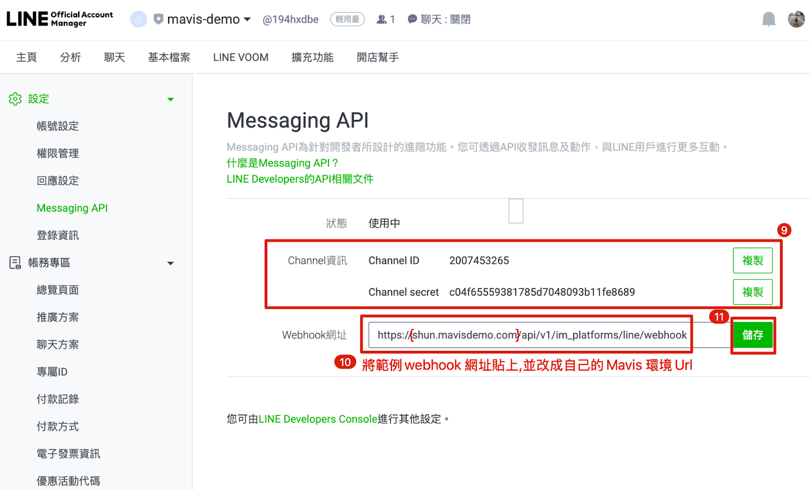The height and width of the screenshot is (490, 810).
Task: Click the 聊天：關閉 chat status text
Action: pyautogui.click(x=445, y=19)
